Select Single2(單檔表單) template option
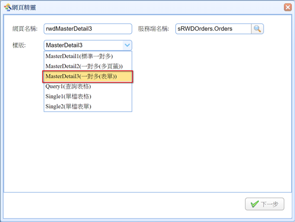This screenshot has height=222, width=295. pos(88,106)
